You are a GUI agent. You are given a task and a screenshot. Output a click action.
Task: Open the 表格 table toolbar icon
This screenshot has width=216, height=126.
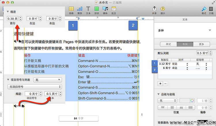tap(71, 9)
